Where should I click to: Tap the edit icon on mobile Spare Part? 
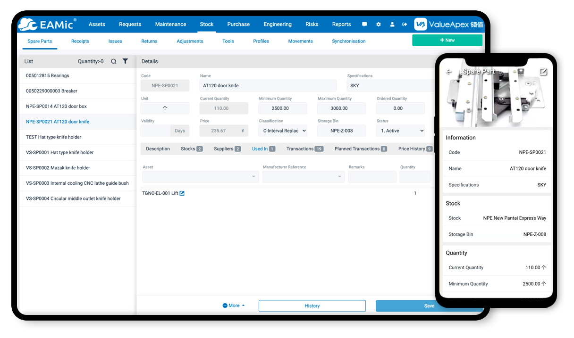543,72
